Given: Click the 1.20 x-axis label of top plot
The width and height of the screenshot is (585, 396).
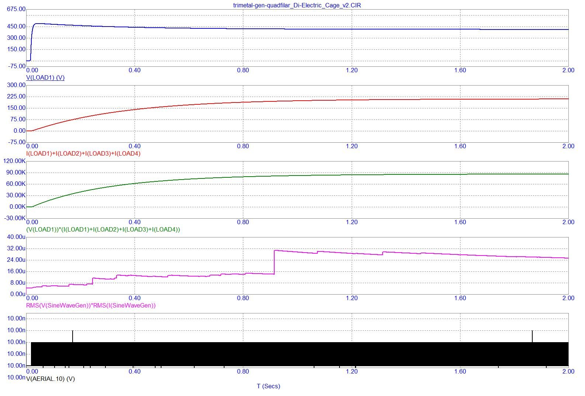Looking at the screenshot, I should pyautogui.click(x=352, y=70).
